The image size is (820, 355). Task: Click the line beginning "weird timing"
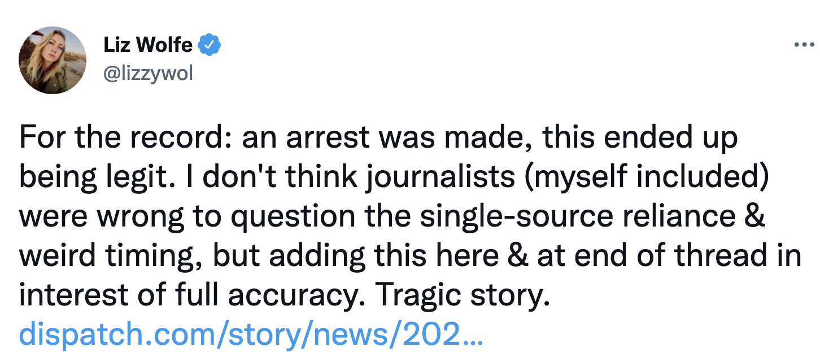(x=410, y=256)
